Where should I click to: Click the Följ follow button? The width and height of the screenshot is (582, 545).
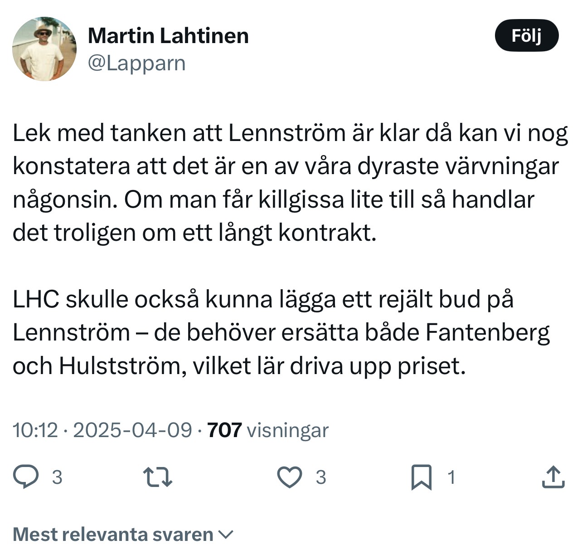click(x=526, y=35)
